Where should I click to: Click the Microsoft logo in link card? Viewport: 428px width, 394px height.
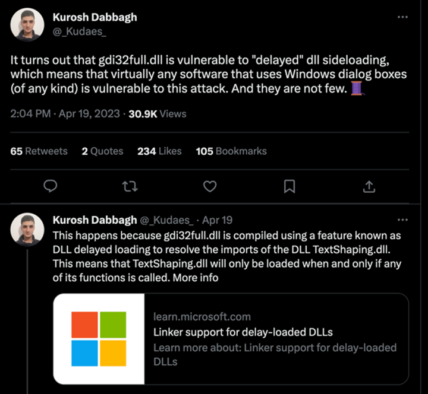click(99, 339)
